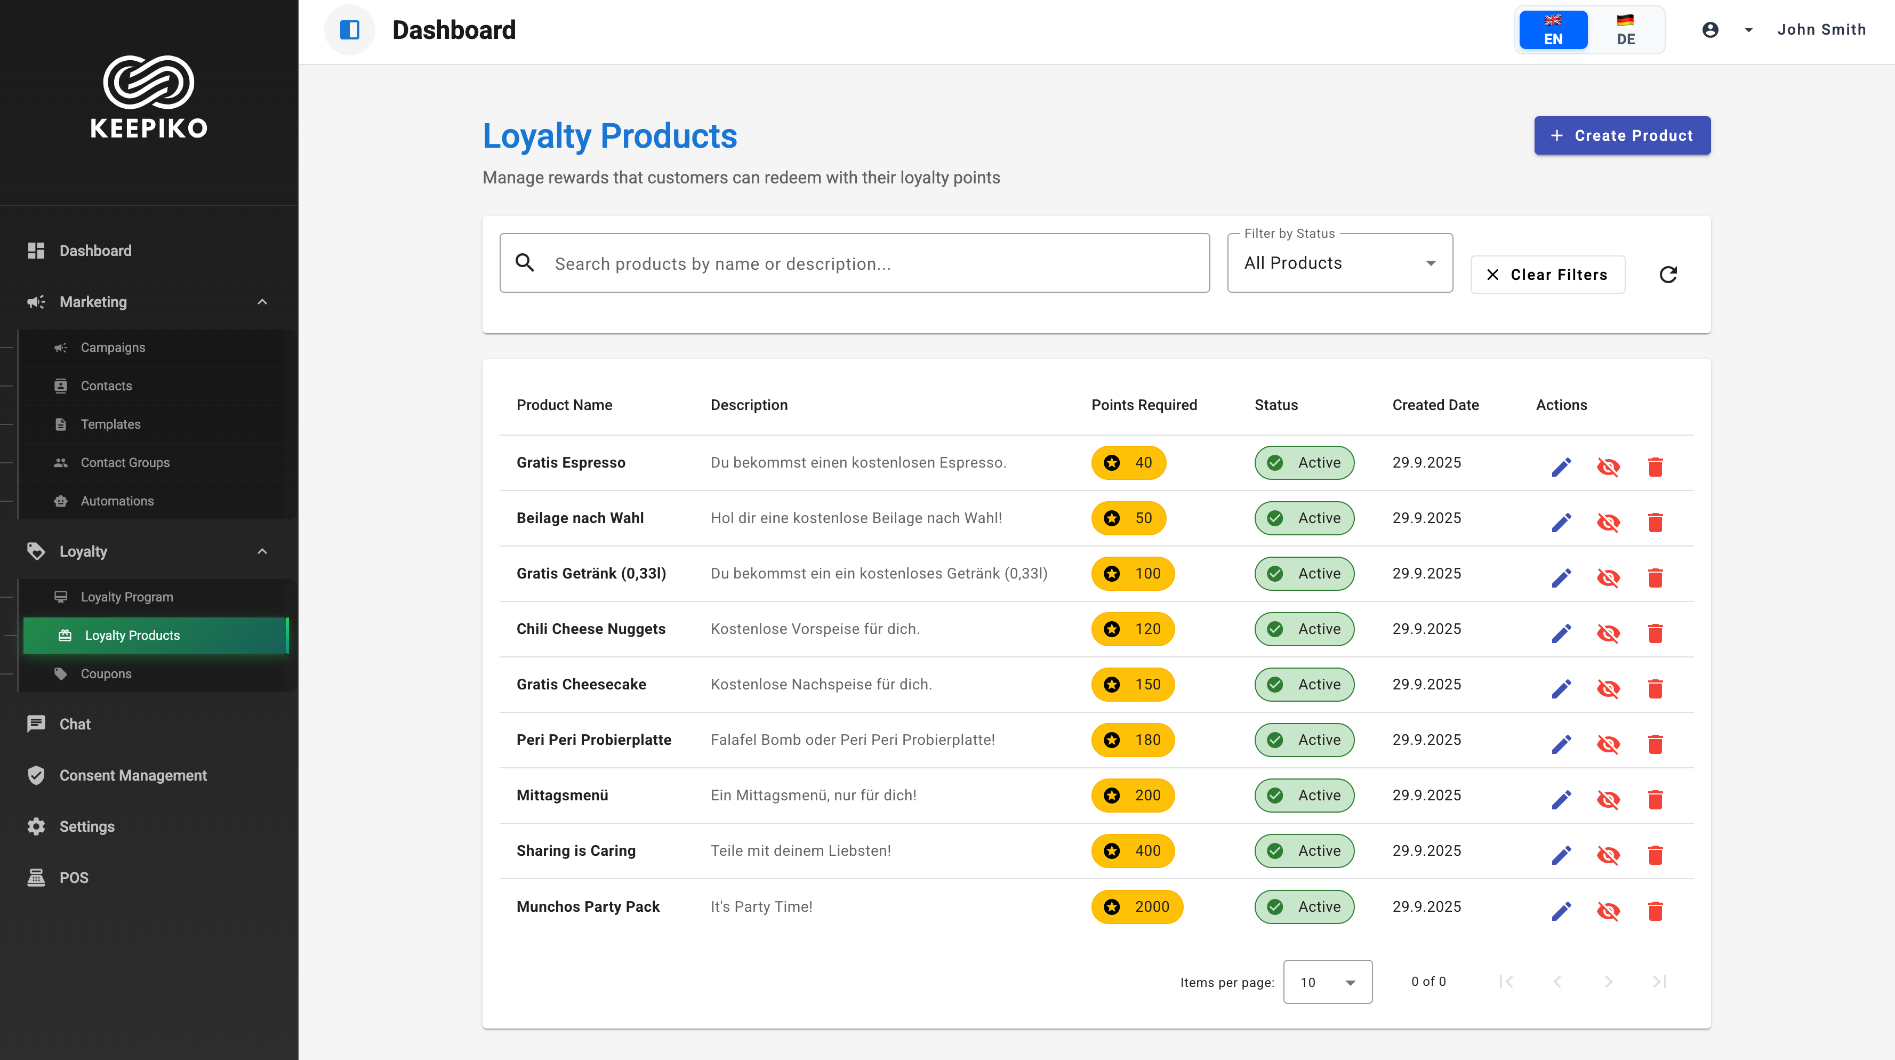Click the 40 points badge
Screen dimensions: 1895x1060
pyautogui.click(x=1128, y=463)
